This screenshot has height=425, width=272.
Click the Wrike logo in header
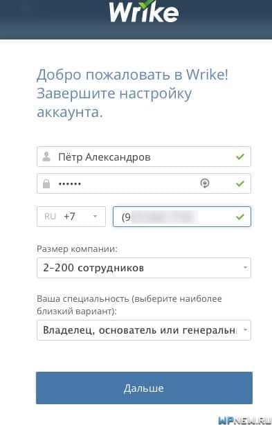point(144,11)
